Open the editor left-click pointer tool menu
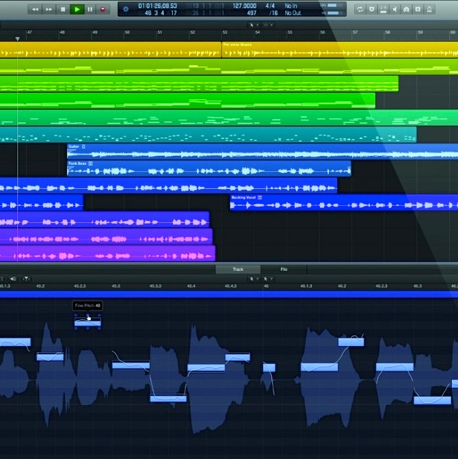This screenshot has height=459, width=458. click(254, 279)
